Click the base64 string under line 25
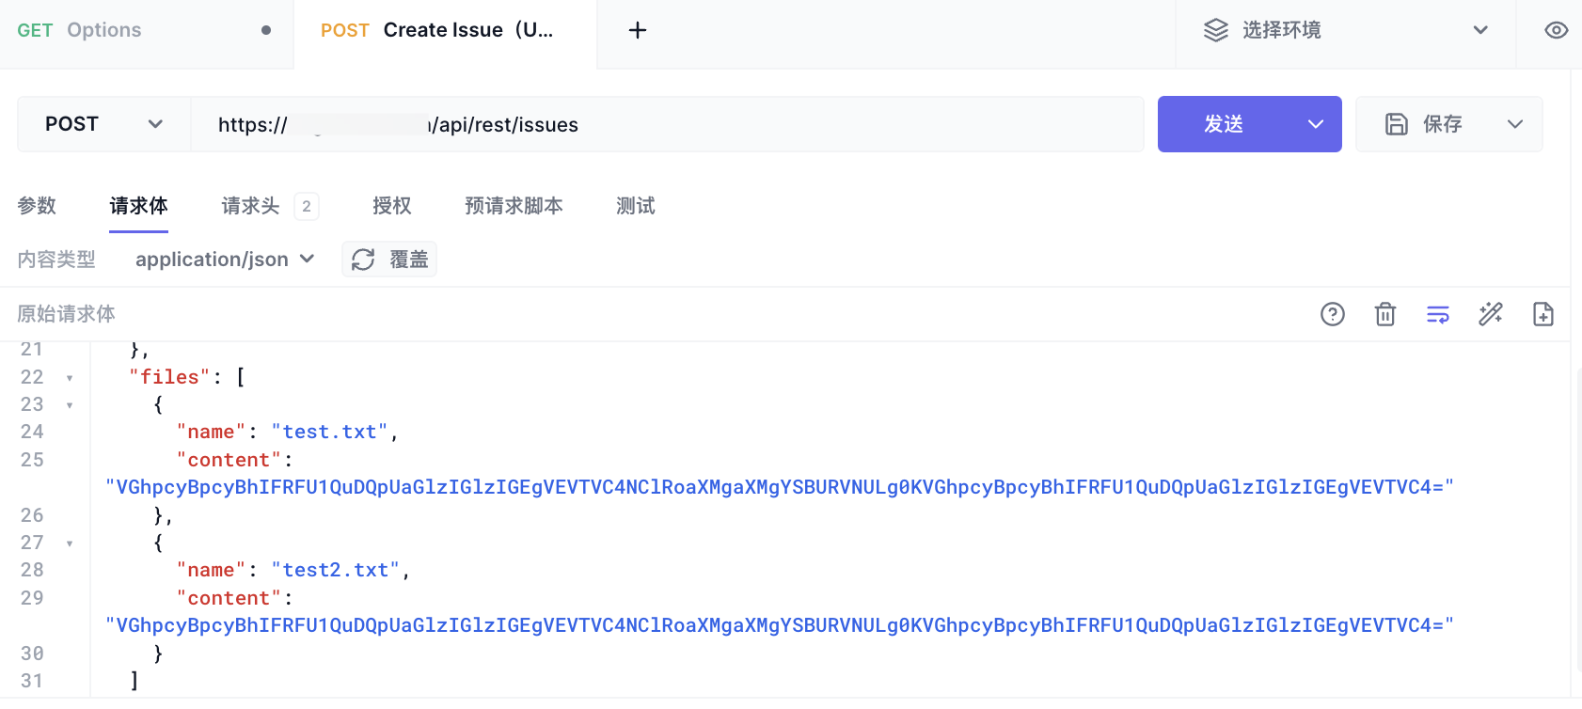 tap(780, 487)
